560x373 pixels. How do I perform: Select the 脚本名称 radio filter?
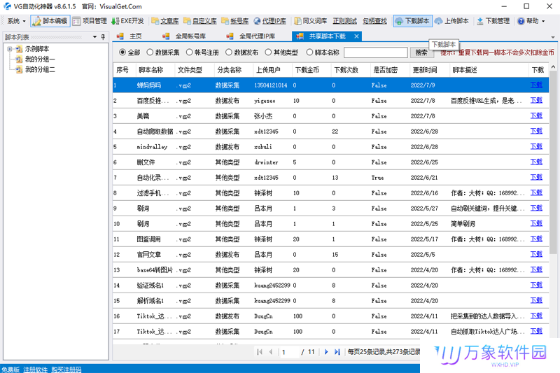coord(323,52)
